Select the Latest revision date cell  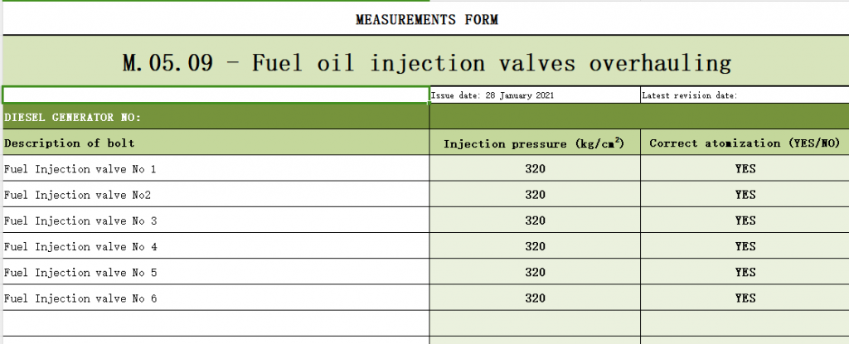[x=744, y=95]
